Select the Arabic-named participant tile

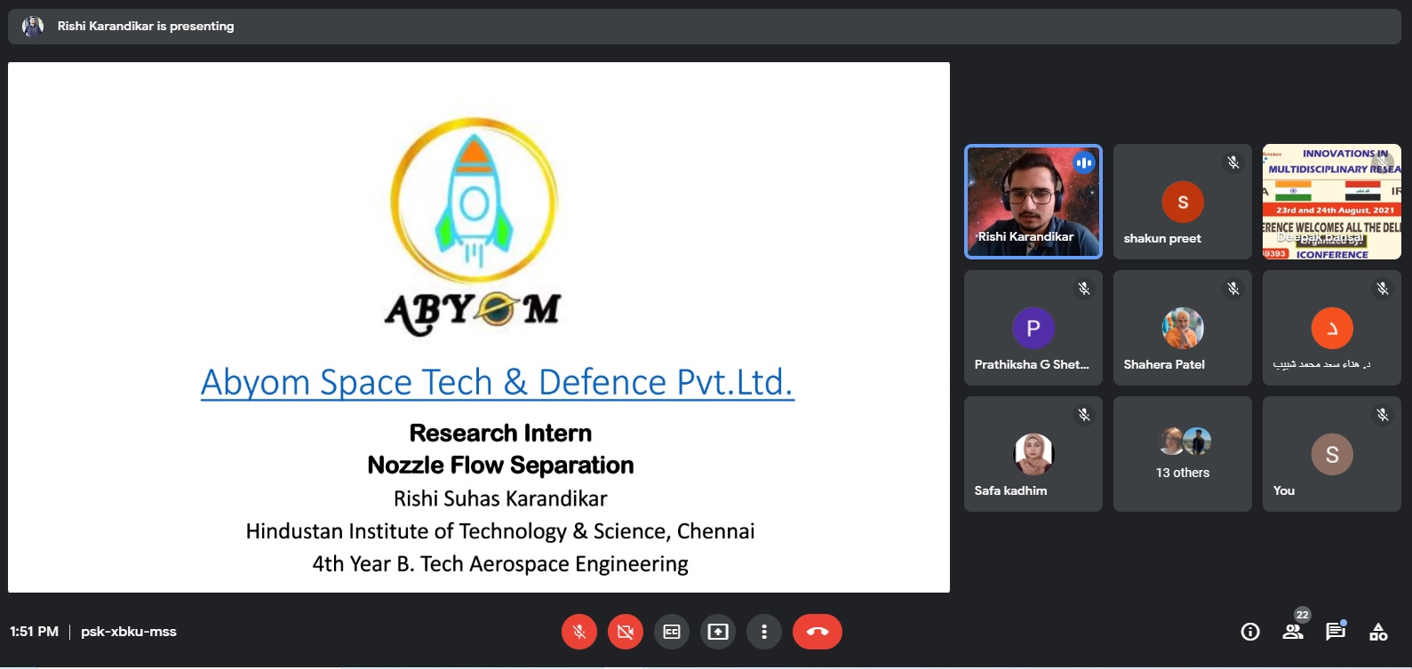point(1332,328)
